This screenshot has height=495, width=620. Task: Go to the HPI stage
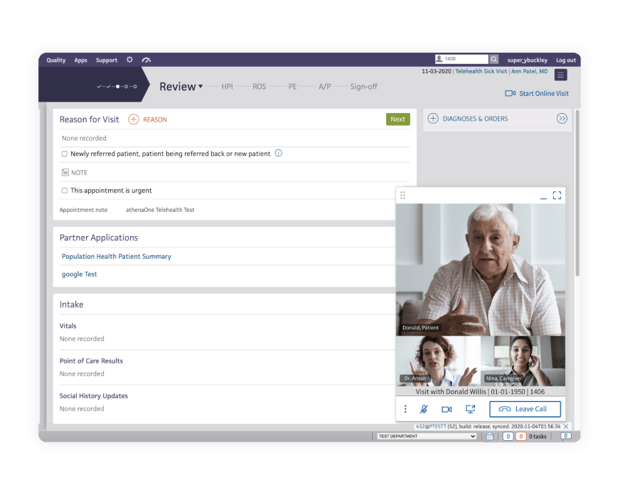pos(227,87)
